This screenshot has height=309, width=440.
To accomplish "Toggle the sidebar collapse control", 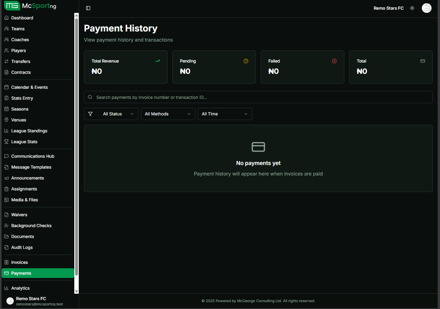I will [88, 8].
